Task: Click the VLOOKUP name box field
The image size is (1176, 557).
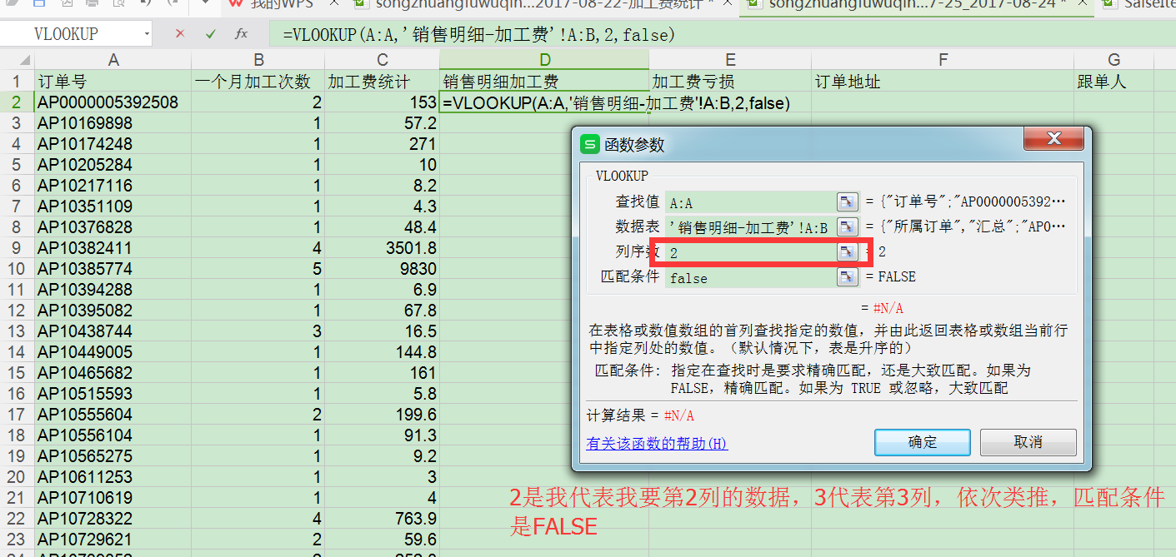Action: [x=71, y=34]
